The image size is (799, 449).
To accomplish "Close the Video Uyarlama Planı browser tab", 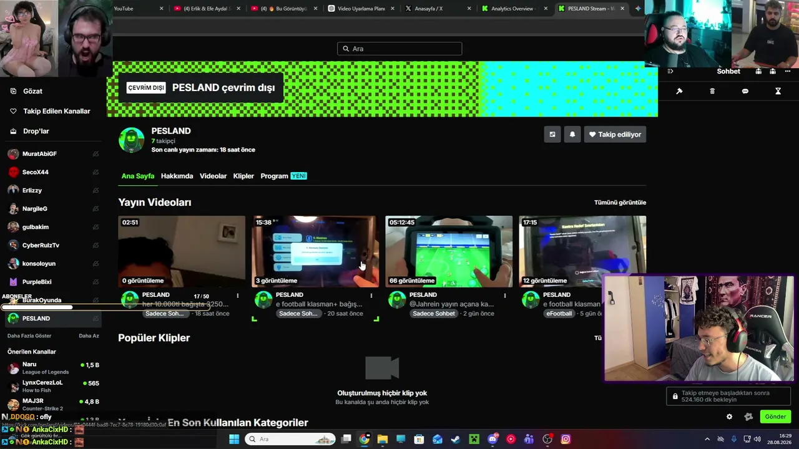I will click(x=391, y=9).
